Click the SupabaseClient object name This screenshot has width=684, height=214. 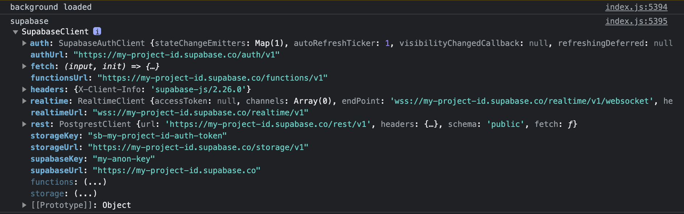pos(55,32)
